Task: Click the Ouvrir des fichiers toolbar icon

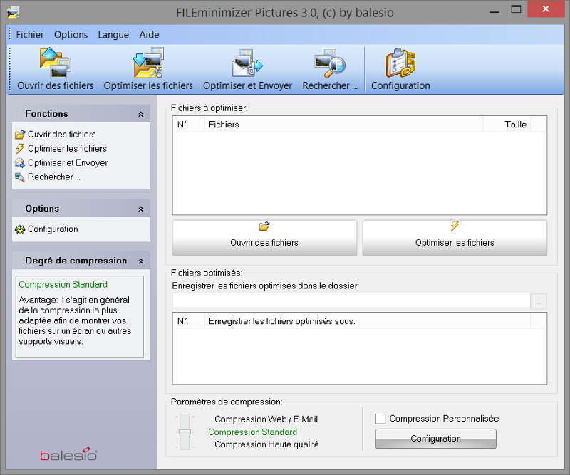Action: click(56, 63)
